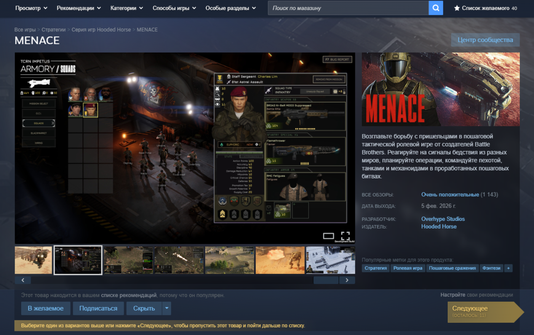
Task: Click the MENACE header capsule image
Action: [441, 89]
